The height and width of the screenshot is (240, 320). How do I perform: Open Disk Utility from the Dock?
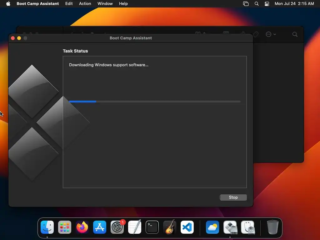pos(247,227)
